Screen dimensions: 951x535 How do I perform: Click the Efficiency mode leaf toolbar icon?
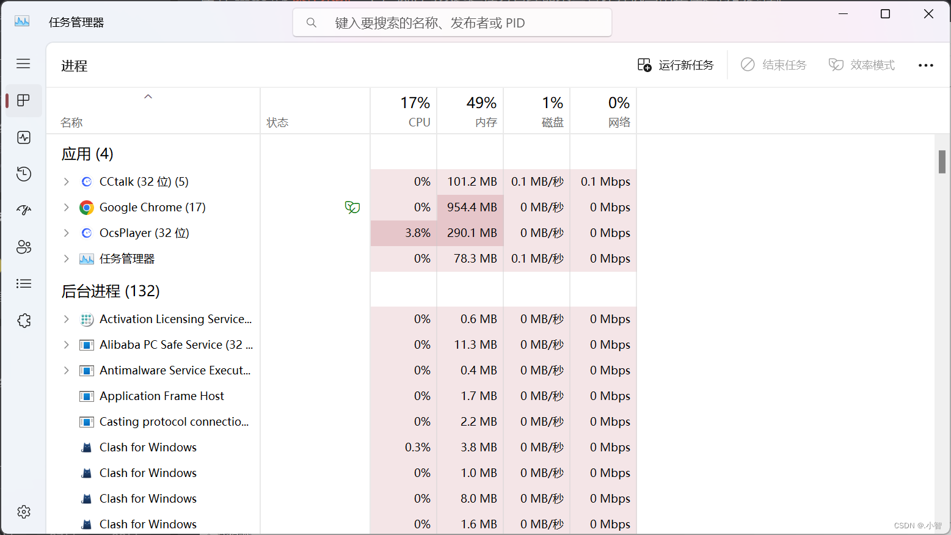click(x=836, y=65)
